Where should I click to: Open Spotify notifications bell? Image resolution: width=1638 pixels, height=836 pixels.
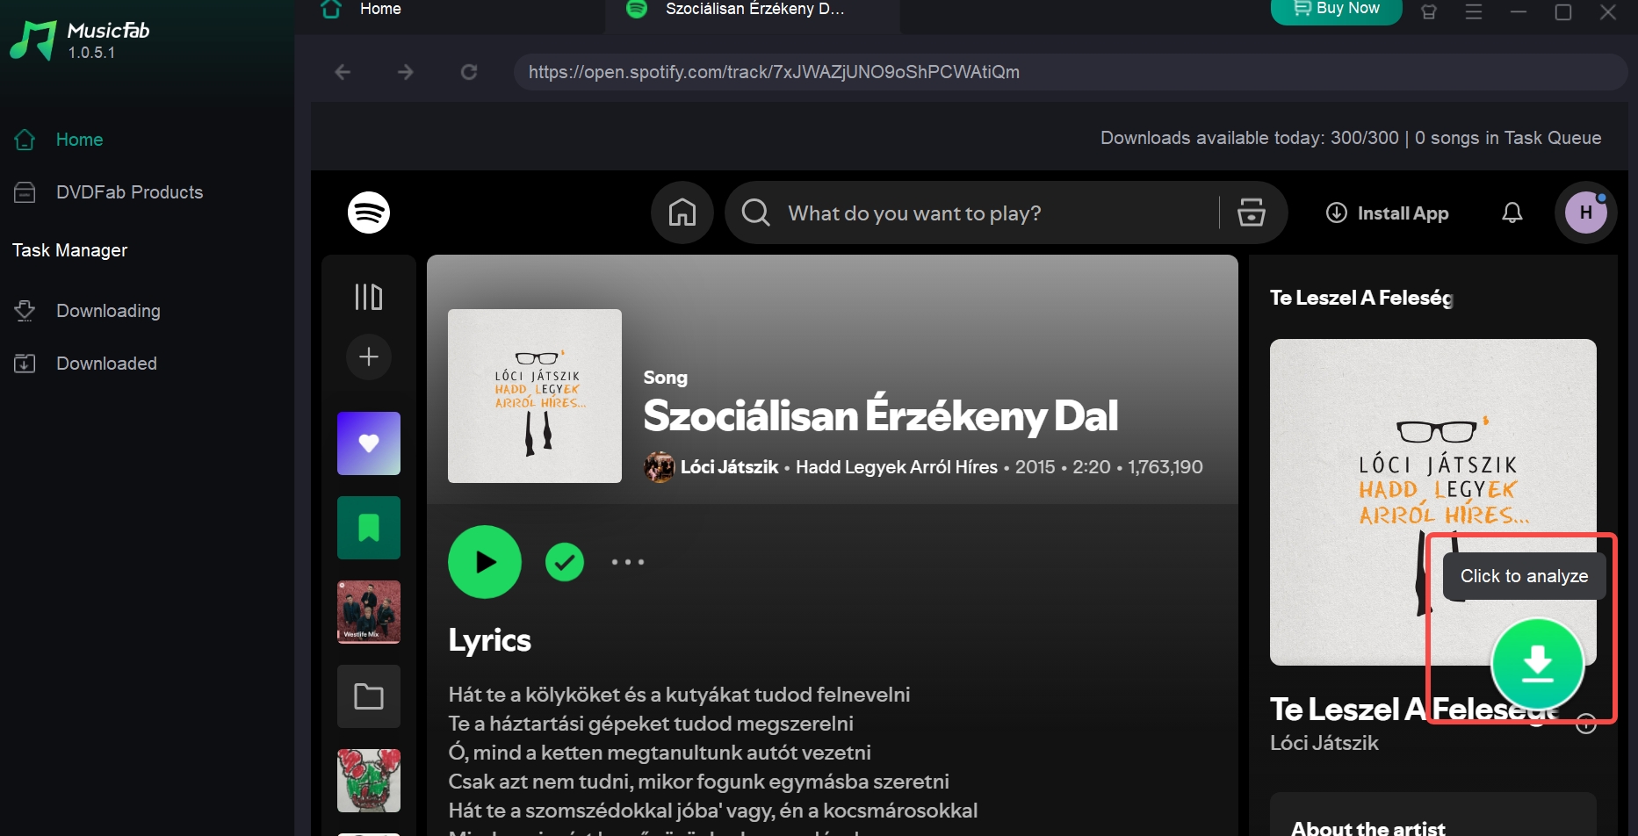pos(1512,213)
